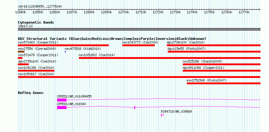Click the short red nsv571479 bar

tap(20, 58)
